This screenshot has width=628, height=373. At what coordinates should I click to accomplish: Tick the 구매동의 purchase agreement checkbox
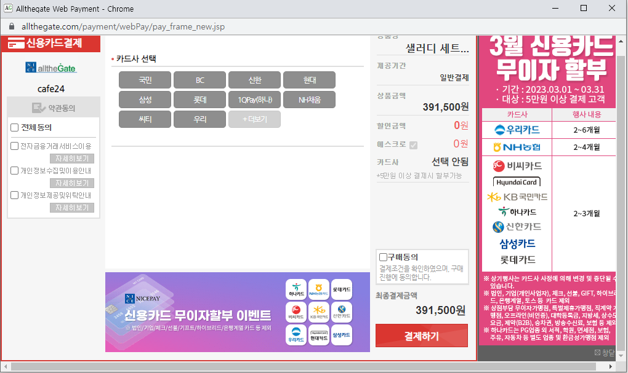[384, 257]
